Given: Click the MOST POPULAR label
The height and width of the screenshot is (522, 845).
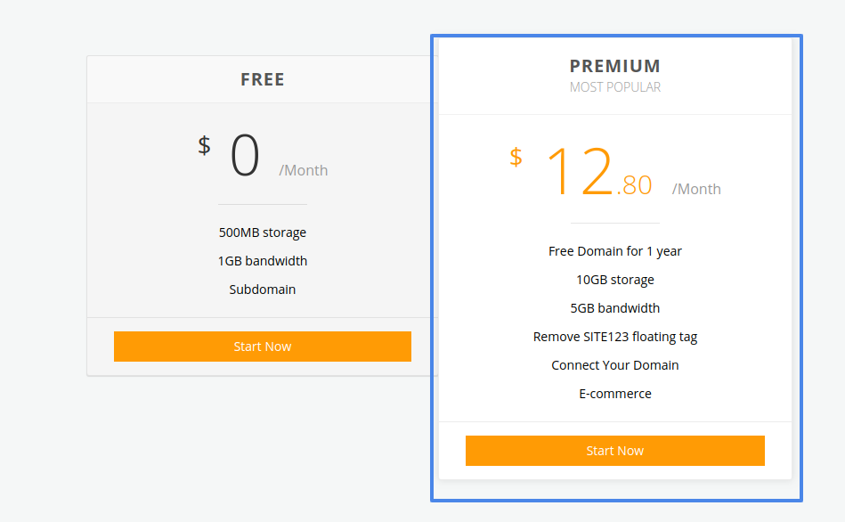Looking at the screenshot, I should tap(614, 87).
